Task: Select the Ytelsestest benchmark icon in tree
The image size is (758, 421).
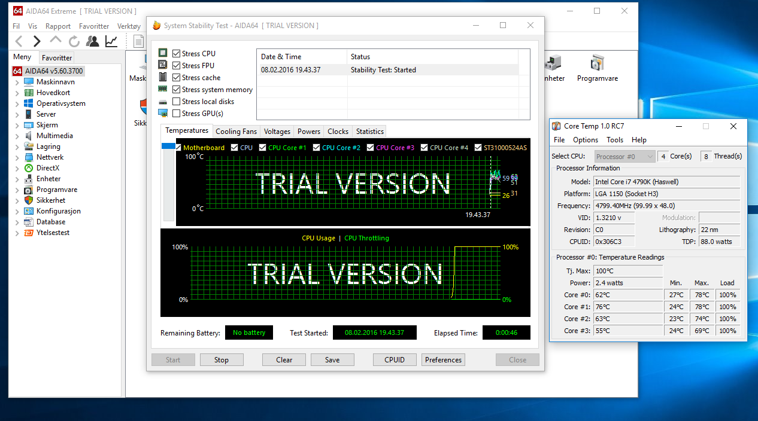Action: point(29,233)
